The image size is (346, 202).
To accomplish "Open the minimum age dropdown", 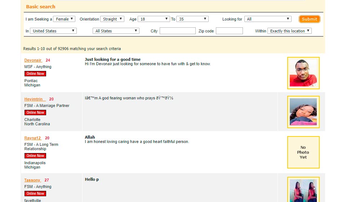I will pyautogui.click(x=154, y=19).
